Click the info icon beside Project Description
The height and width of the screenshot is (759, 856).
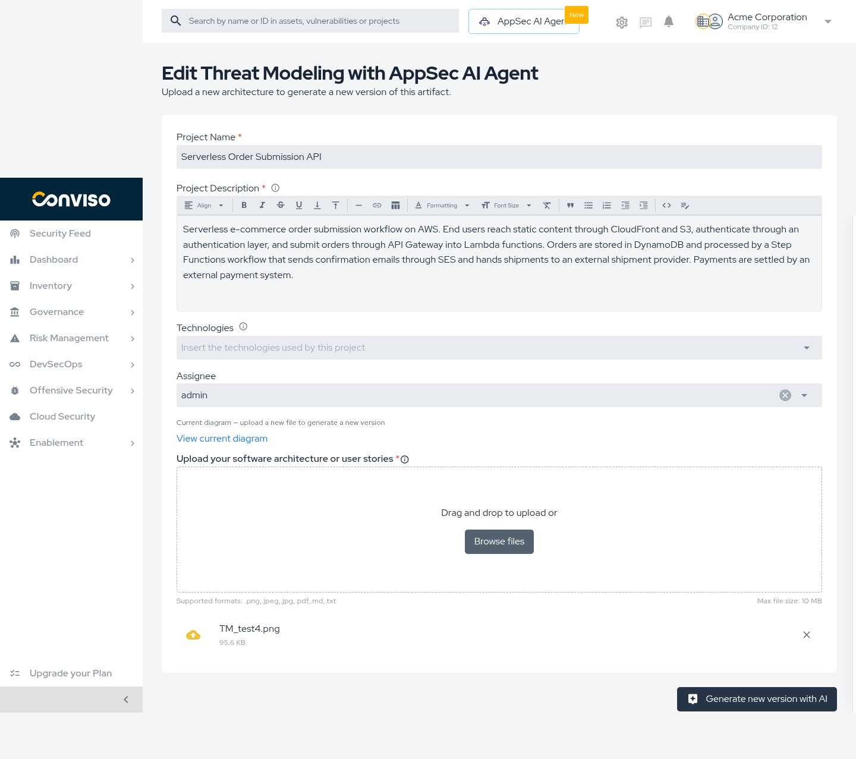click(275, 188)
